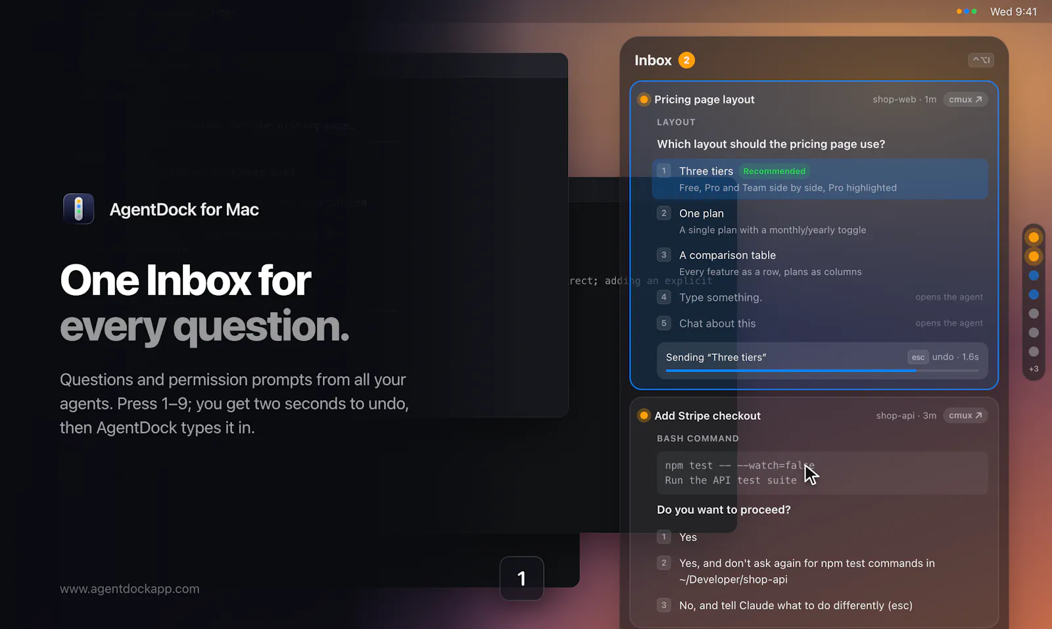Screen dimensions: 1052x629
Task: Click the Wed 9:41 menu bar clock
Action: [1013, 12]
